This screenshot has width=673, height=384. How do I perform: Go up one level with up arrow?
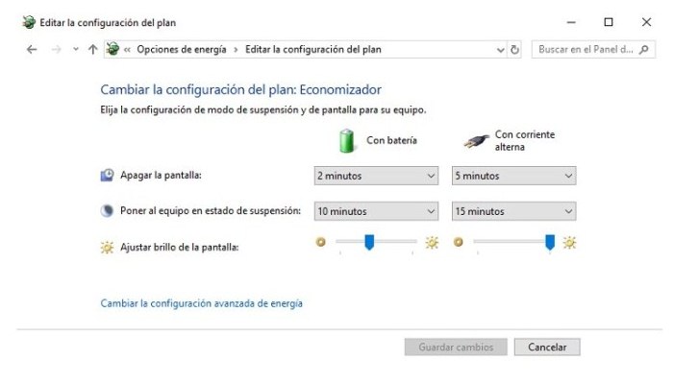(92, 49)
